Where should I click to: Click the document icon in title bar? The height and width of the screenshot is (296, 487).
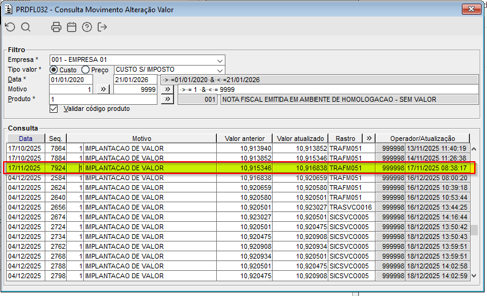coord(9,10)
